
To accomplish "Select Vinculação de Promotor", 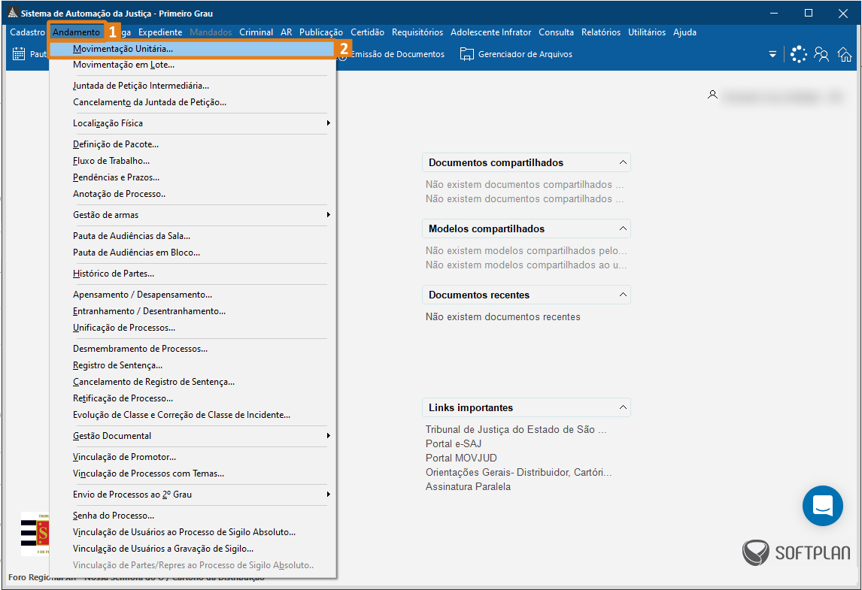I will click(x=193, y=457).
